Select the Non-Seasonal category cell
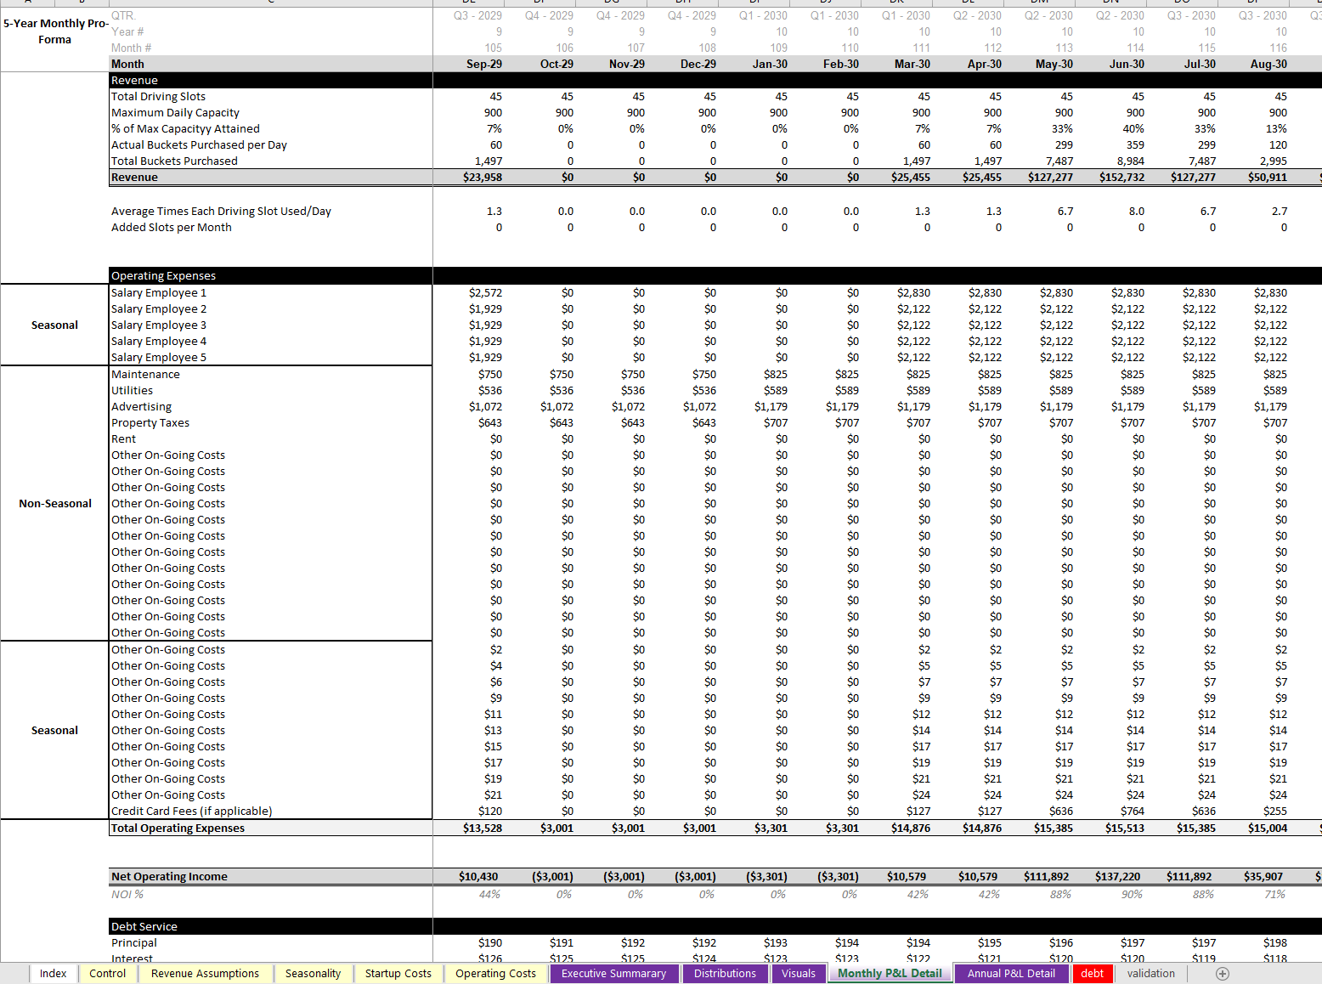 pos(55,503)
